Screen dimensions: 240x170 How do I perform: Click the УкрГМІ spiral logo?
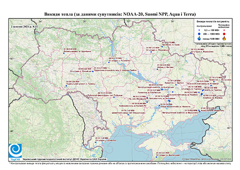point(15,151)
